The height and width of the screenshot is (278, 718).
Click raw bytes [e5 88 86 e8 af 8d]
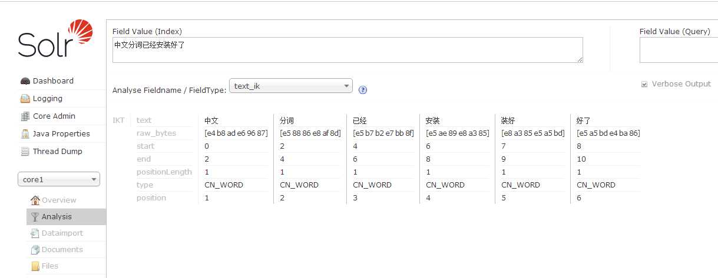pyautogui.click(x=310, y=133)
